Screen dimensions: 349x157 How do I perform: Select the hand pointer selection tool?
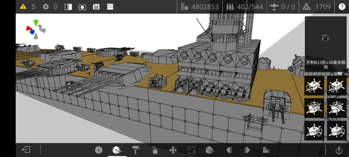155,150
